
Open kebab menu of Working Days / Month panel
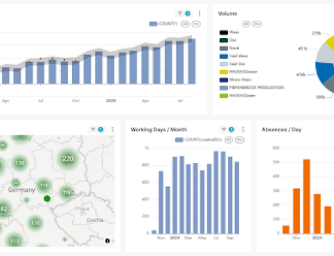(x=243, y=130)
